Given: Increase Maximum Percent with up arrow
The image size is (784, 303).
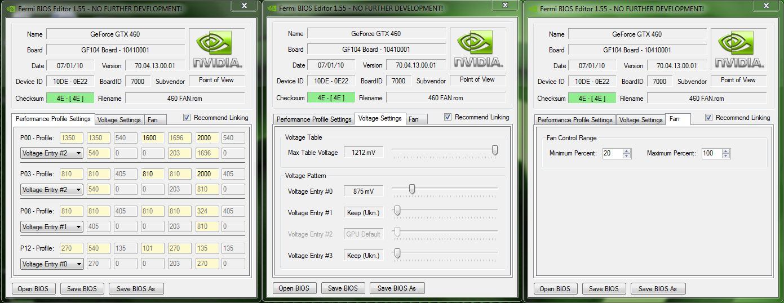Looking at the screenshot, I should point(726,151).
